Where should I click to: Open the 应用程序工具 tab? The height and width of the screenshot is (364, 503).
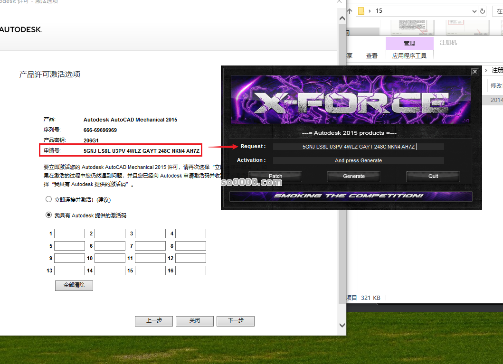(x=409, y=55)
